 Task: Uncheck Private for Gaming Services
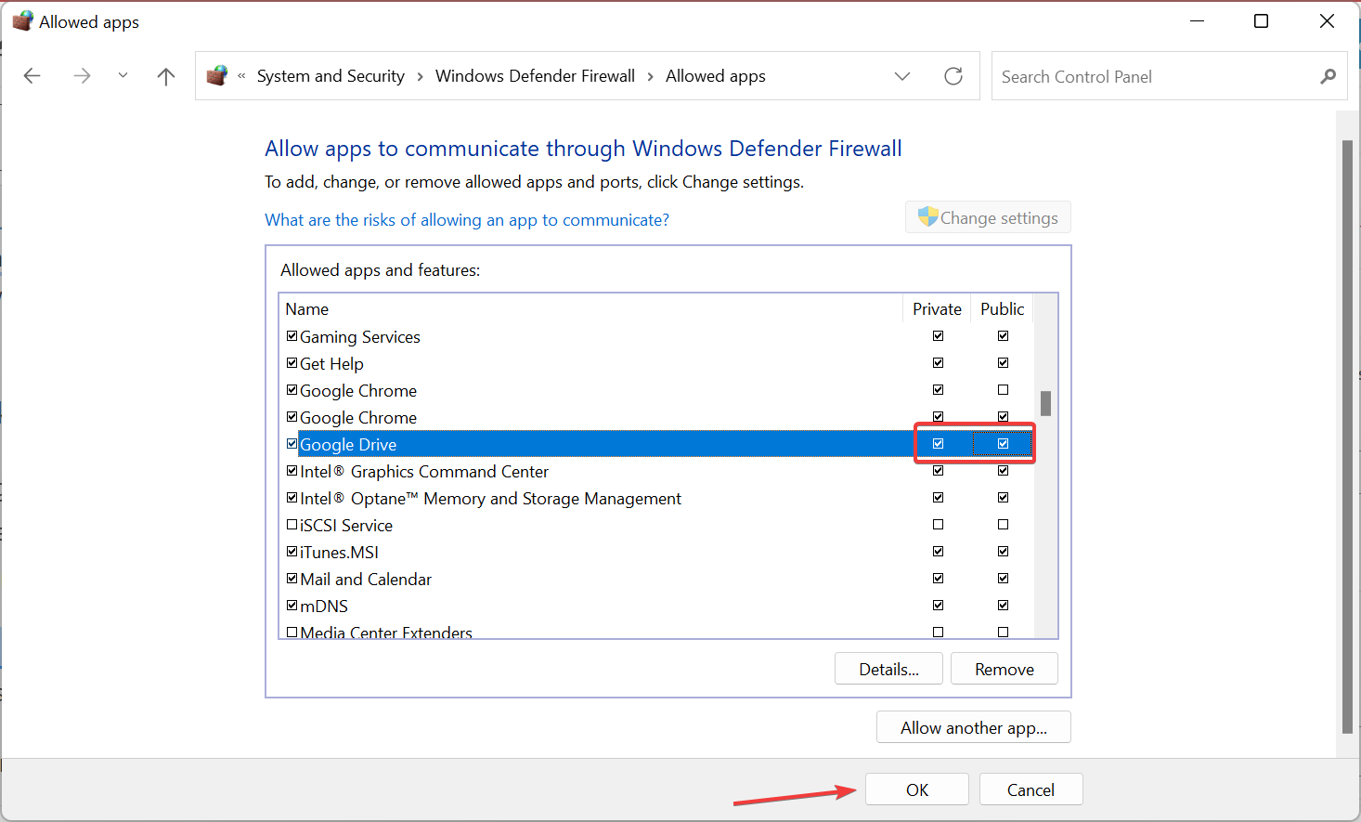coord(938,336)
